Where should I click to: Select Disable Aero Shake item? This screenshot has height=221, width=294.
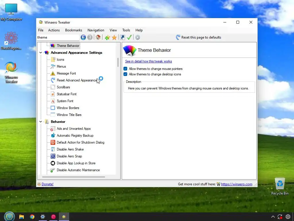tap(70, 149)
